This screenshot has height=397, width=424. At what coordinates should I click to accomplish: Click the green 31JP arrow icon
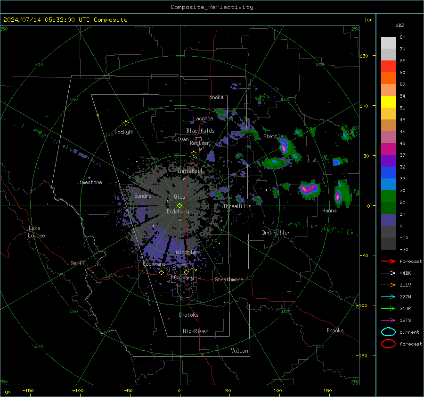(388, 308)
